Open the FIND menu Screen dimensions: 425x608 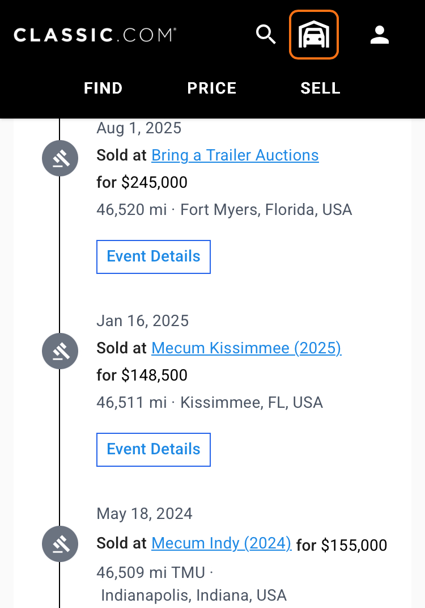tap(103, 88)
